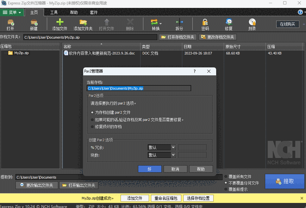Switch to the 套件 tab
This screenshot has height=208, width=306.
[94, 13]
